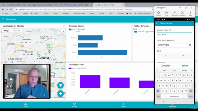
Task: Collapse keyboard suggestions back arrow
Action: [x=157, y=71]
